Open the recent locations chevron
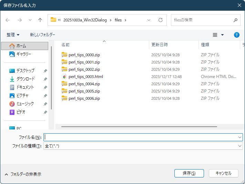The image size is (245, 184). tap(30, 20)
